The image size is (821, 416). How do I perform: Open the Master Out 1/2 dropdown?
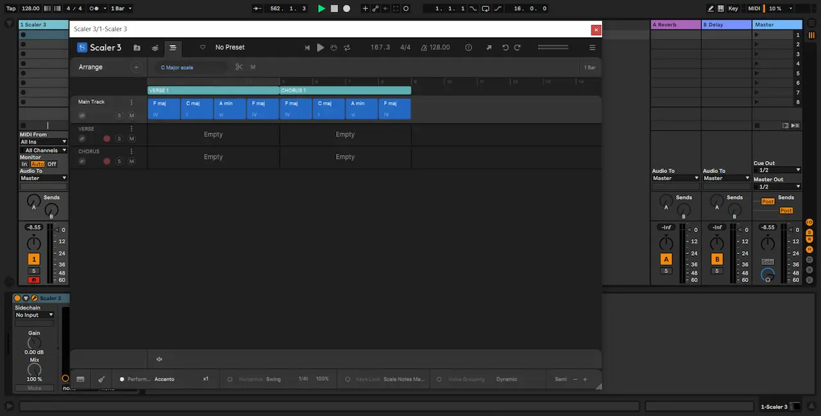pos(777,187)
